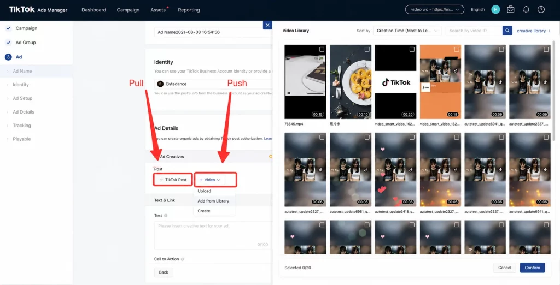Open the Bytedance identity dropdown
The height and width of the screenshot is (285, 560).
213,84
